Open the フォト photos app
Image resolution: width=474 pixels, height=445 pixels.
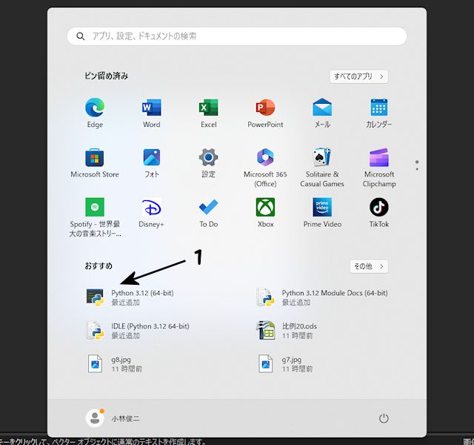click(151, 163)
